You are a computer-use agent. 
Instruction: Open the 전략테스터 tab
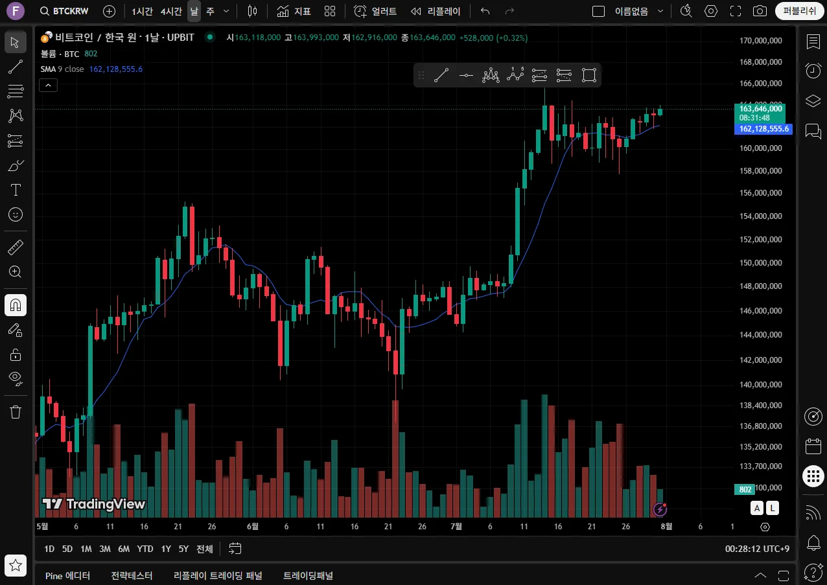(132, 575)
